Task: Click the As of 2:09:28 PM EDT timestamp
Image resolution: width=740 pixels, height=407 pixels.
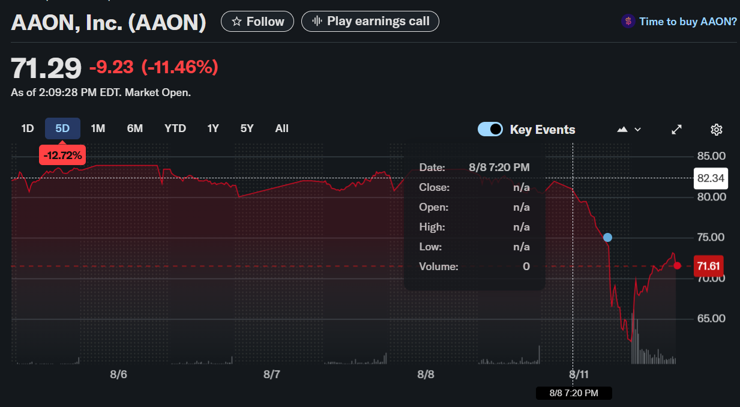Action: point(101,93)
